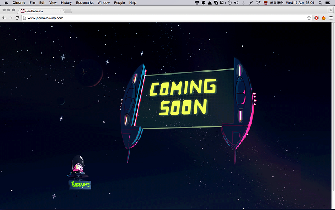Open the View menu

click(53, 2)
